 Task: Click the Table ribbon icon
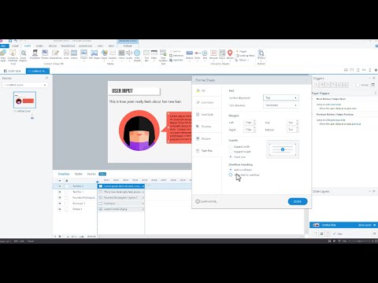coord(154,54)
